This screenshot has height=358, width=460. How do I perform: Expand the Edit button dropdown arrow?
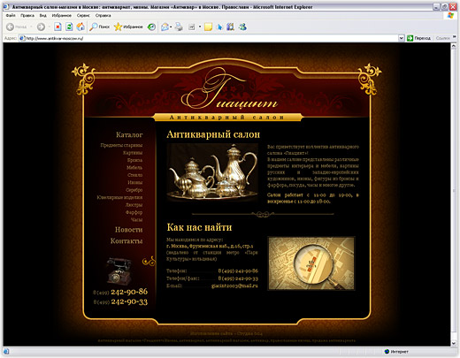tap(200, 27)
